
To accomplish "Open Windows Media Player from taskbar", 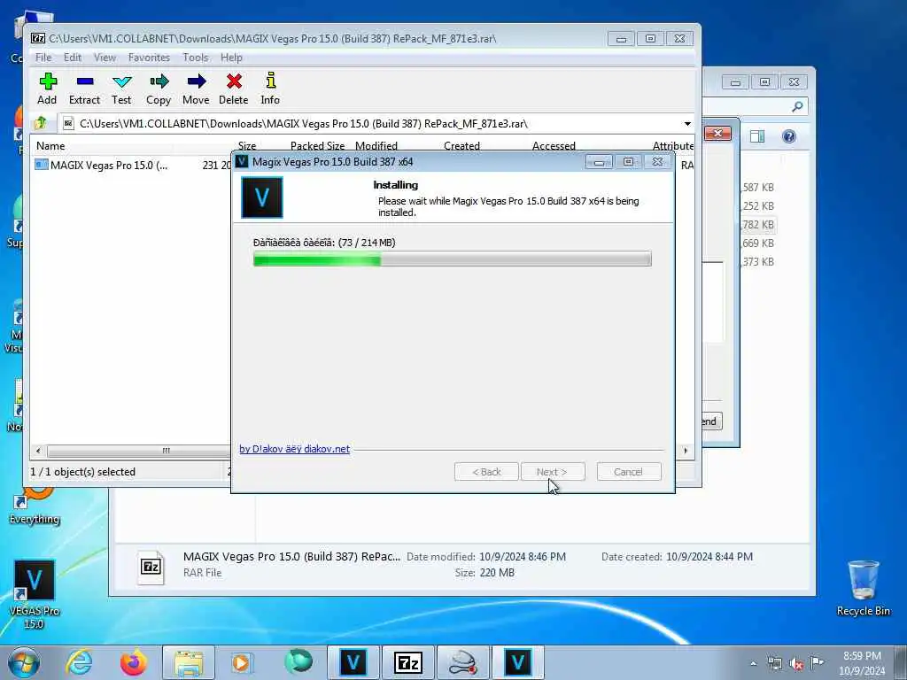I will (242, 662).
